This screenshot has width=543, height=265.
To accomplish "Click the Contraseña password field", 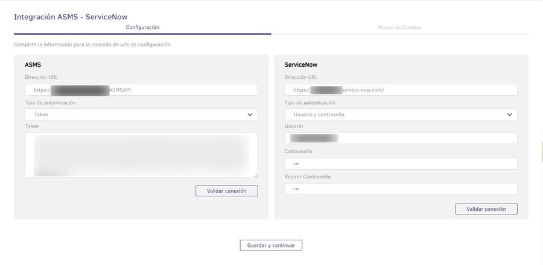I will [401, 164].
